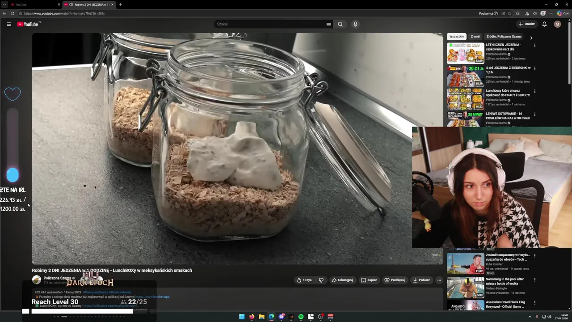Open split screen browser toolbar icon
Screen dimensions: 572x322
point(503,13)
